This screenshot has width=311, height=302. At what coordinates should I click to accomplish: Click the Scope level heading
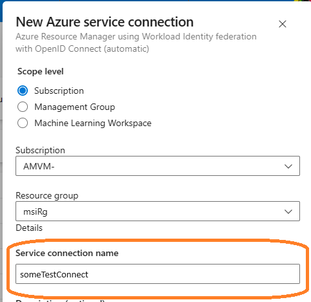[x=41, y=72]
